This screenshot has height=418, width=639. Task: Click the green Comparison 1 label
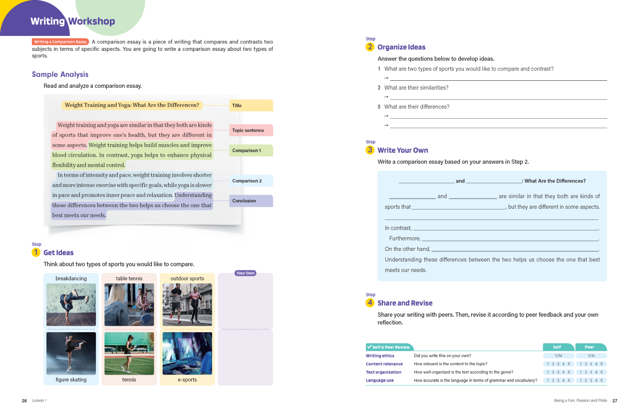pos(251,151)
